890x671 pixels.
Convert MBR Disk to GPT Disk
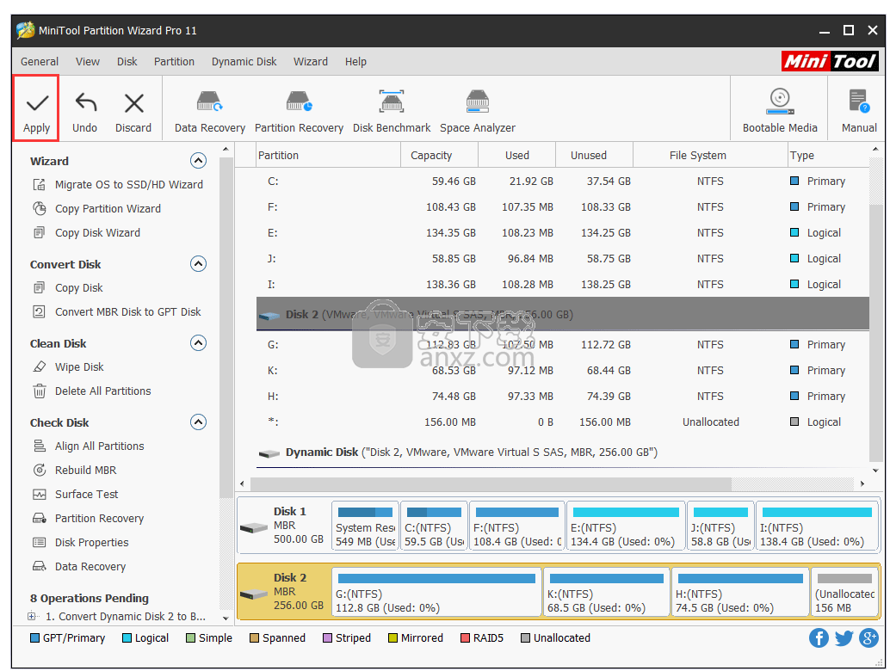click(116, 312)
